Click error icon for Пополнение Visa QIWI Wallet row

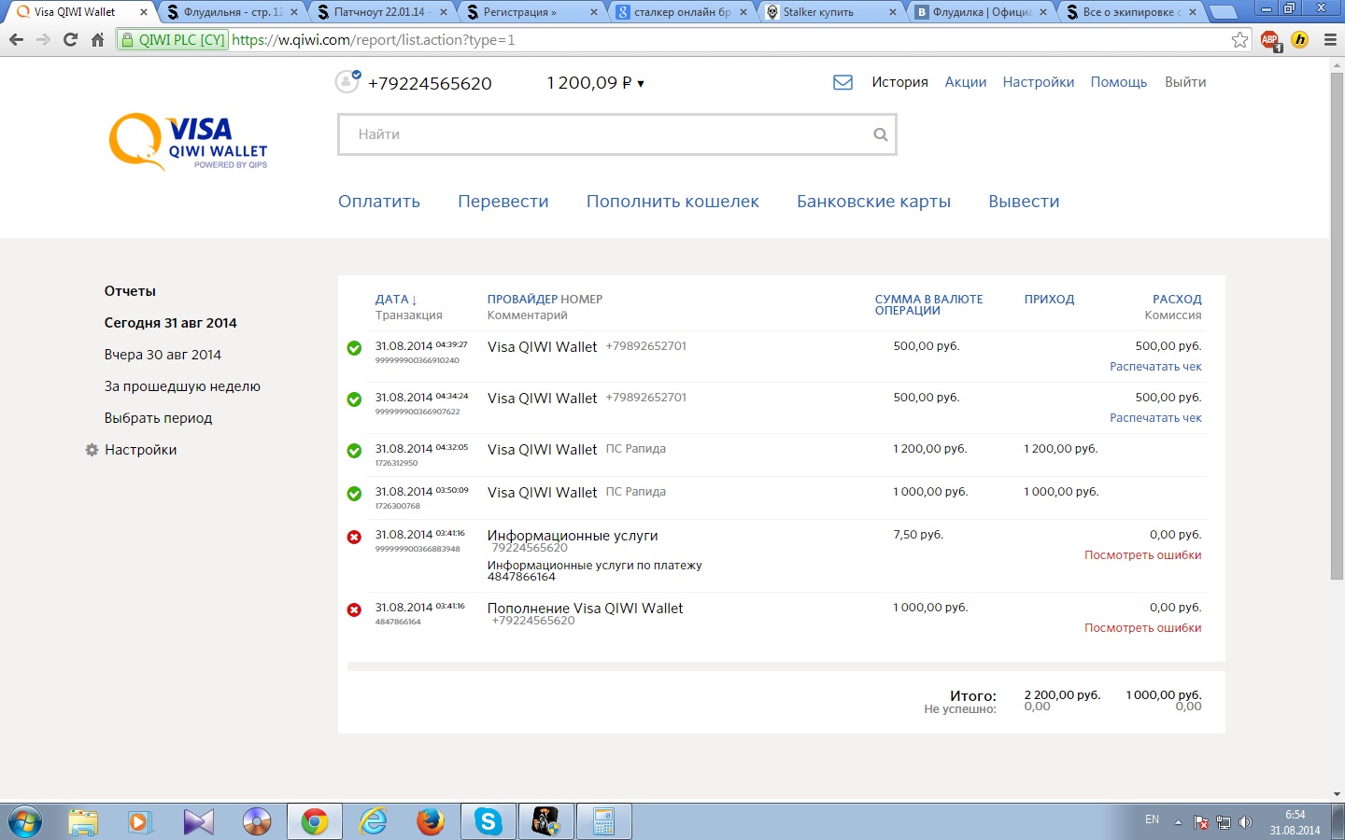point(354,609)
